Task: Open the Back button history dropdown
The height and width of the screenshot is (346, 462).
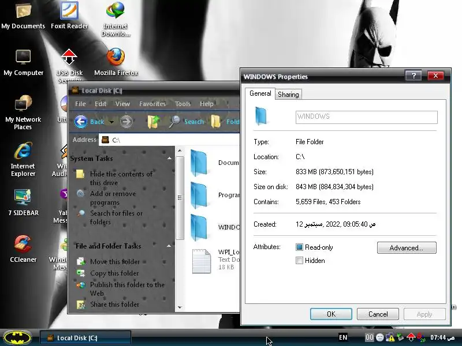Action: [x=111, y=122]
